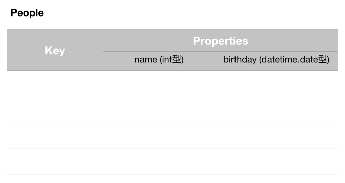Select last row cell under Key
The width and height of the screenshot is (345, 183).
(x=55, y=162)
